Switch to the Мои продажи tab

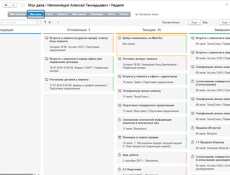[x=18, y=14]
